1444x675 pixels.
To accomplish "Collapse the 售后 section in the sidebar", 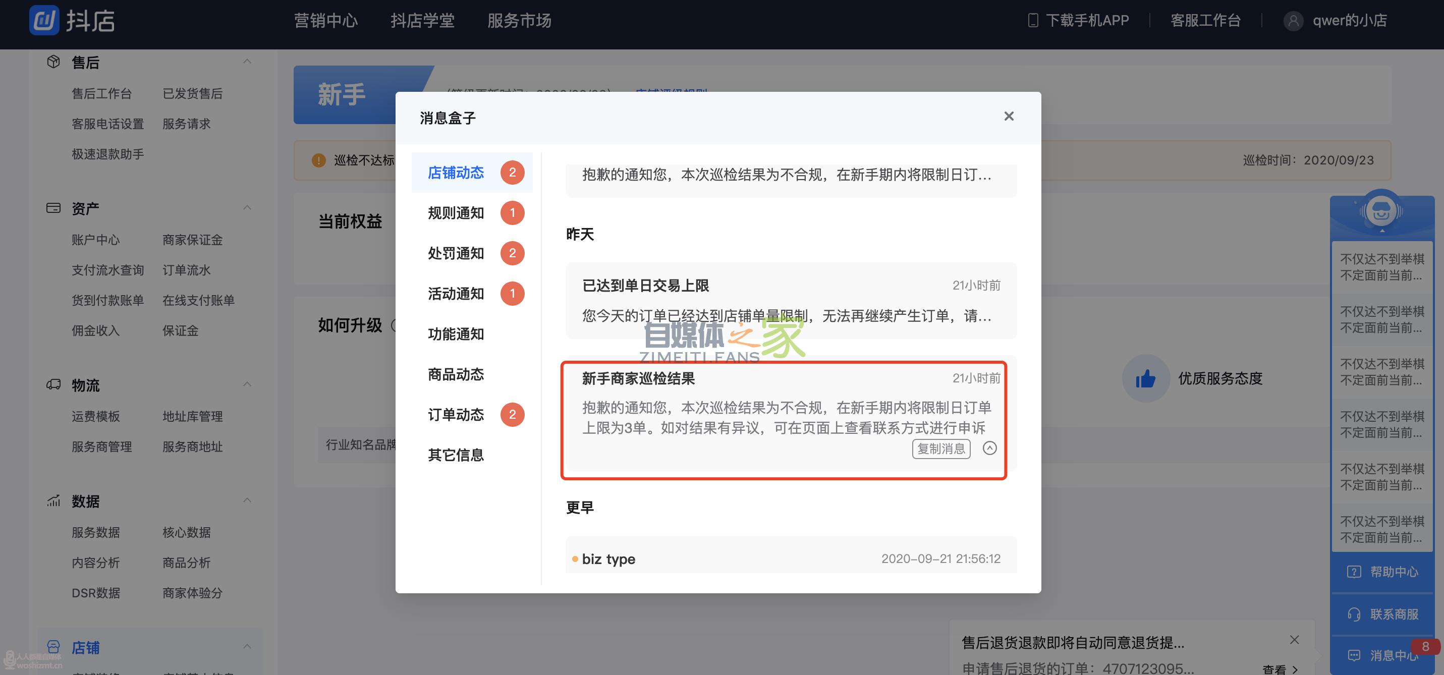I will [247, 61].
